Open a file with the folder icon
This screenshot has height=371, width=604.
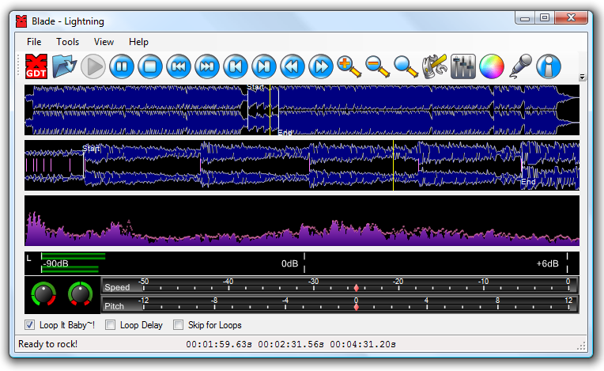coord(64,66)
